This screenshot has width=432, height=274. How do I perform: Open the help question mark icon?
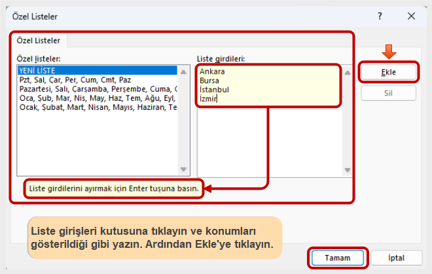pyautogui.click(x=380, y=16)
